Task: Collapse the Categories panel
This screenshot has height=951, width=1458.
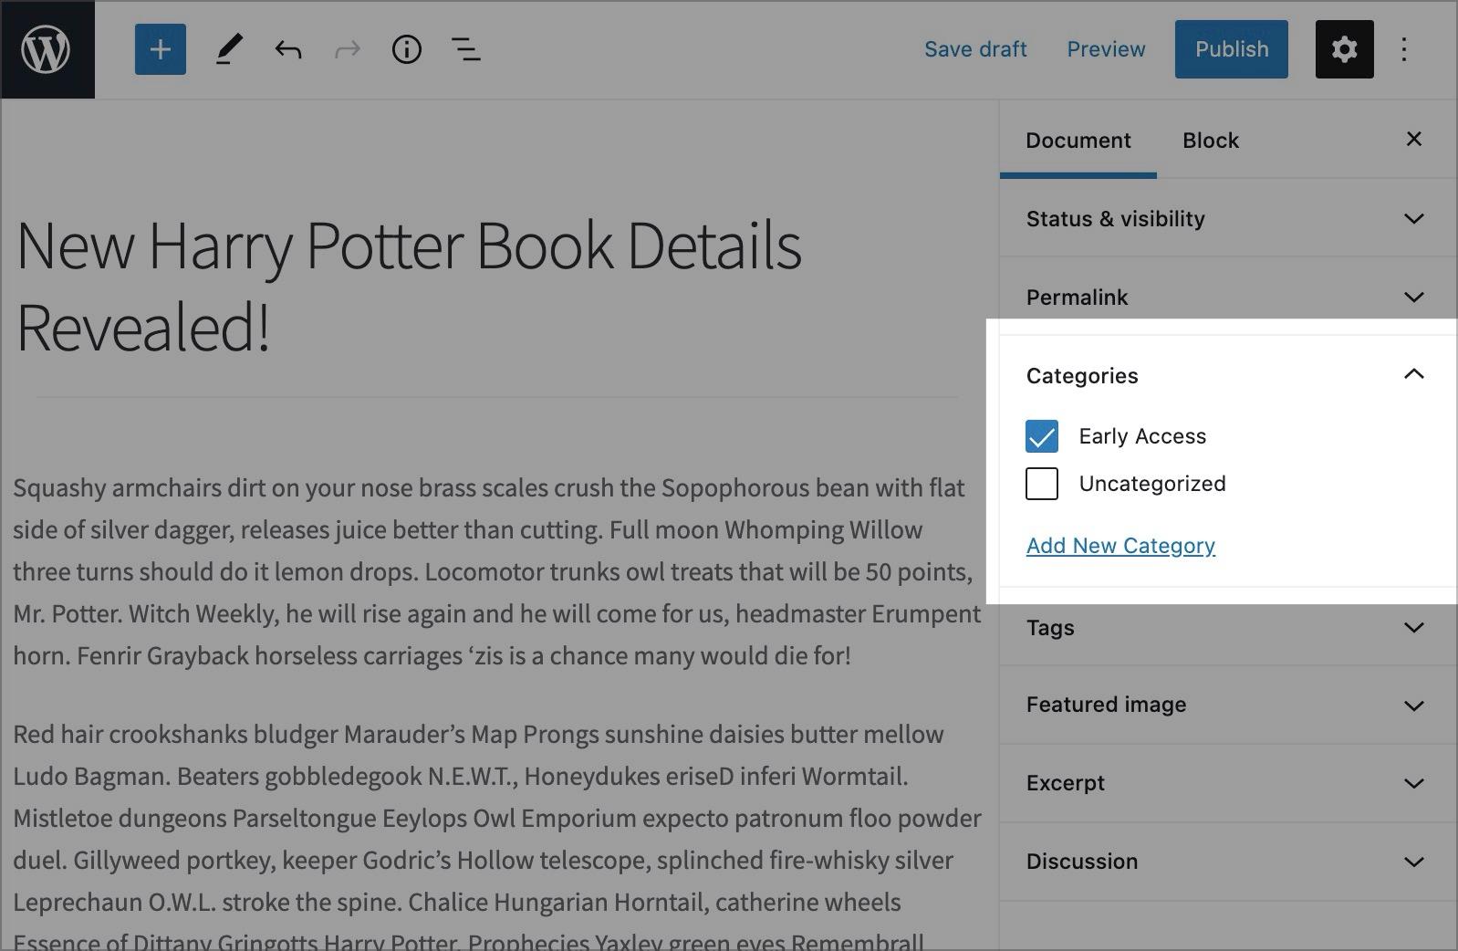Action: (x=1228, y=375)
